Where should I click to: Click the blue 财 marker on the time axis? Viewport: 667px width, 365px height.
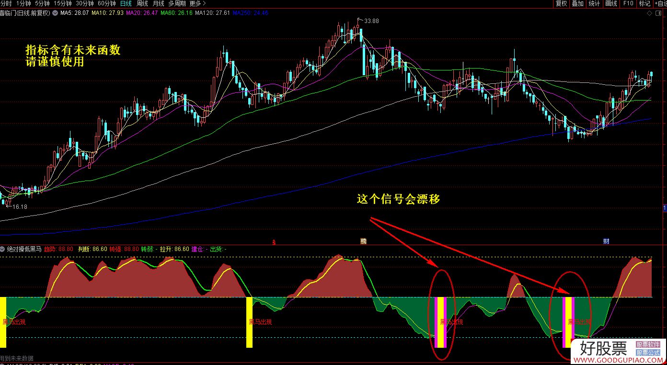[x=606, y=241]
